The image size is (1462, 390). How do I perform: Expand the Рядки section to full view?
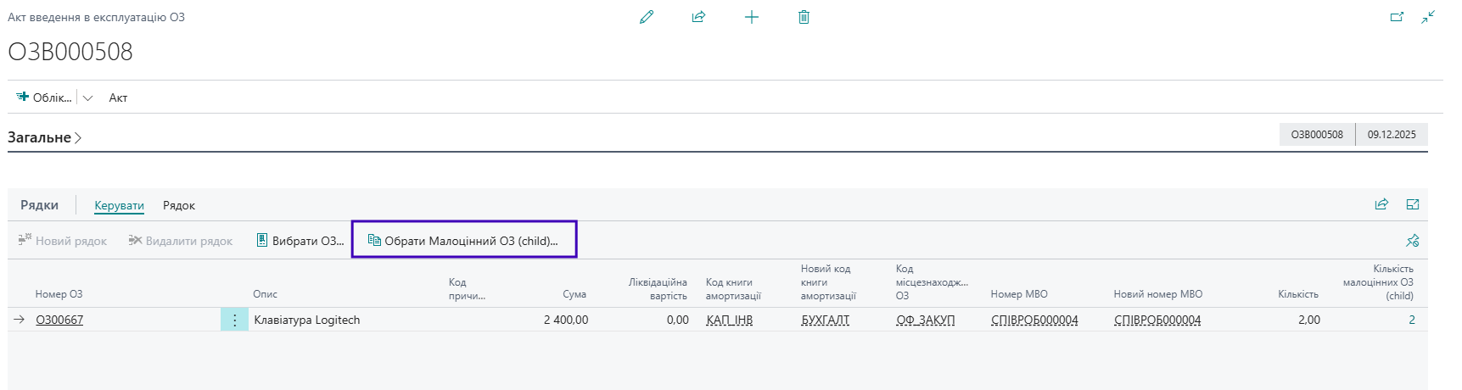tap(1413, 204)
